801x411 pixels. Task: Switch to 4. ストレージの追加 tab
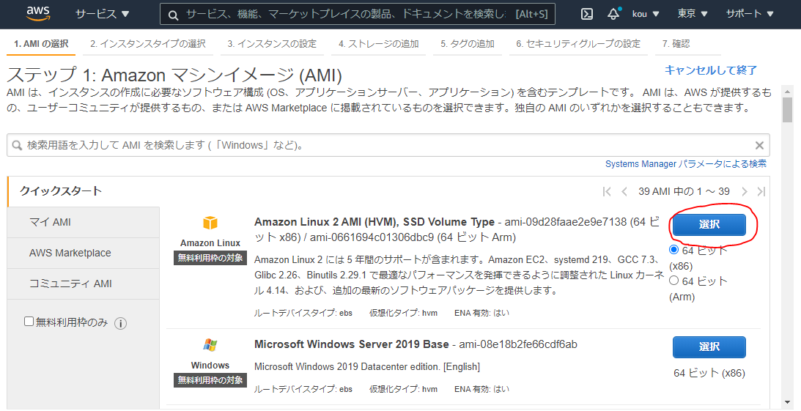tap(379, 44)
